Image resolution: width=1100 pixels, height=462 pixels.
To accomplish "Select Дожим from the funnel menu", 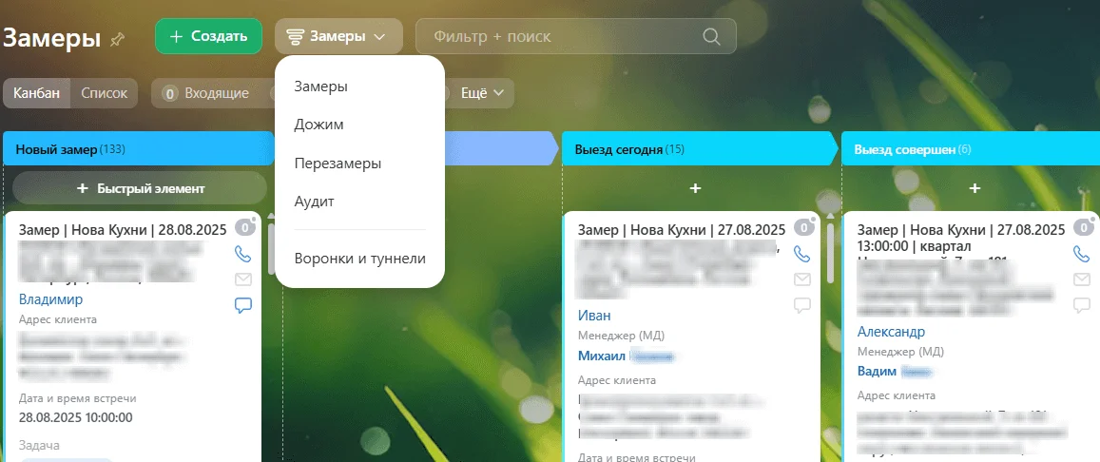I will [319, 125].
